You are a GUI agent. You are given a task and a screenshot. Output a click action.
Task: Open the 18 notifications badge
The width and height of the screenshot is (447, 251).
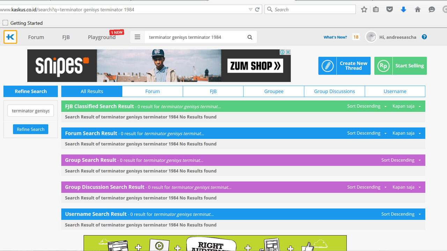[x=356, y=37]
